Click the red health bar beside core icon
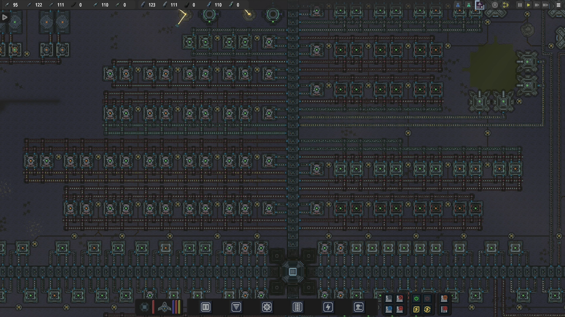 tap(153, 307)
